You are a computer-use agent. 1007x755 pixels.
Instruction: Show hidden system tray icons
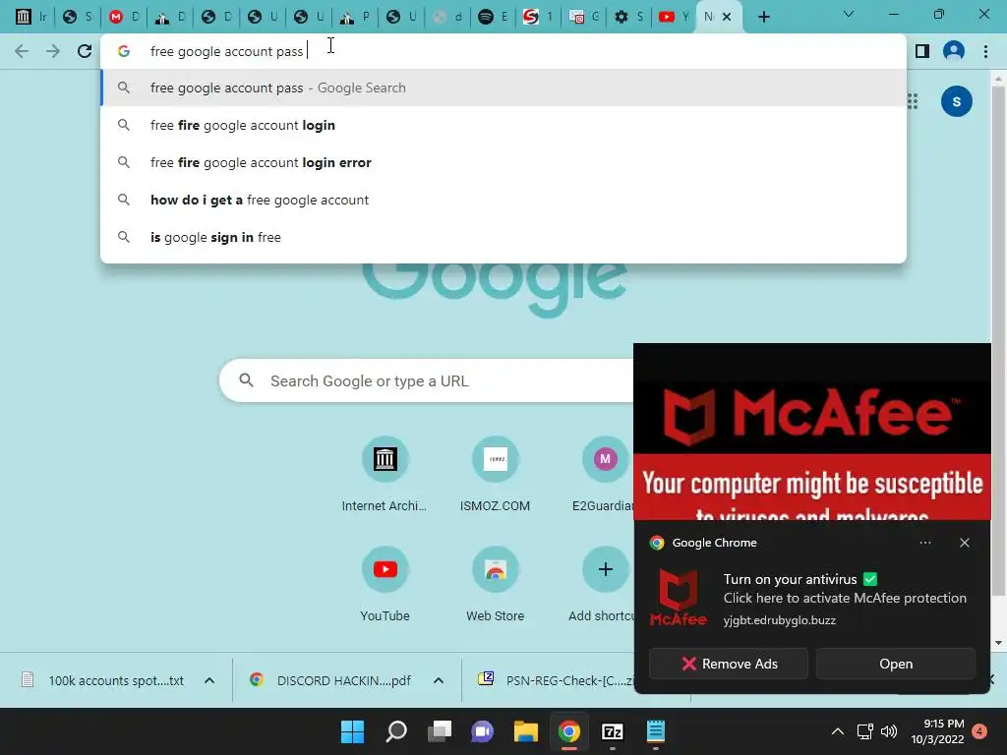838,731
